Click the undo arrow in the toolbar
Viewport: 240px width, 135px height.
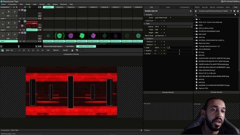point(77,50)
